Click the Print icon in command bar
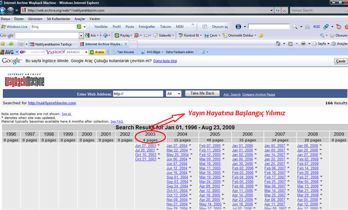348x210 pixels. 303,44
